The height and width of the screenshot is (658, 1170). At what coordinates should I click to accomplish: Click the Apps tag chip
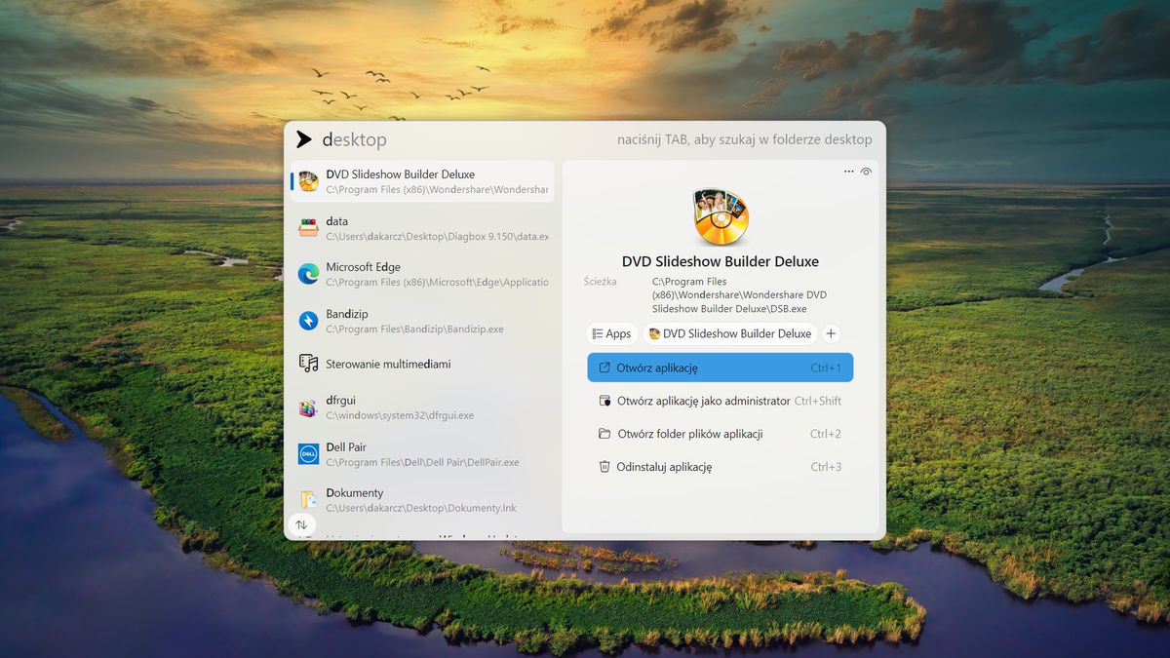[611, 333]
